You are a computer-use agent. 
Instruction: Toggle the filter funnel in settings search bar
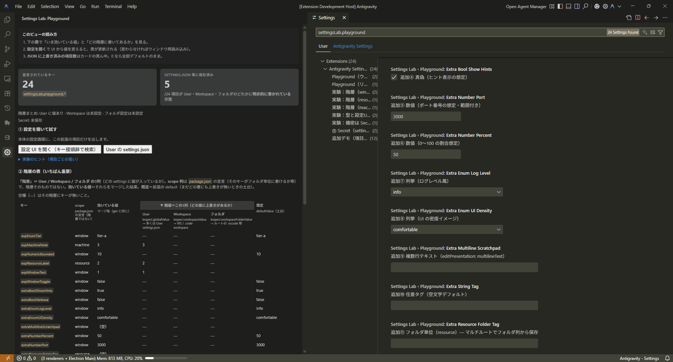660,32
